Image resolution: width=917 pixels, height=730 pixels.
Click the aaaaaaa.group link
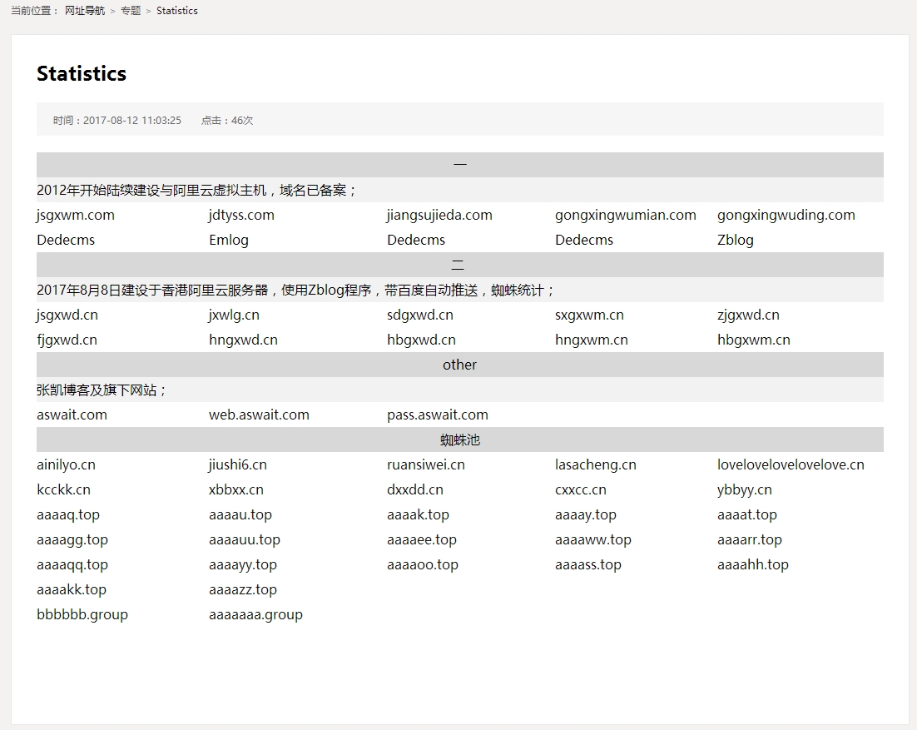(255, 614)
